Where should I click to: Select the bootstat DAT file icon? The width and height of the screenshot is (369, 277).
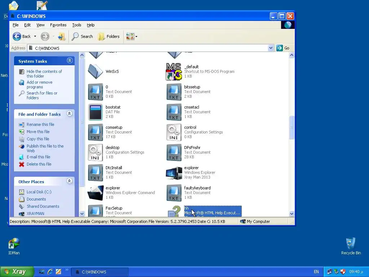click(95, 112)
